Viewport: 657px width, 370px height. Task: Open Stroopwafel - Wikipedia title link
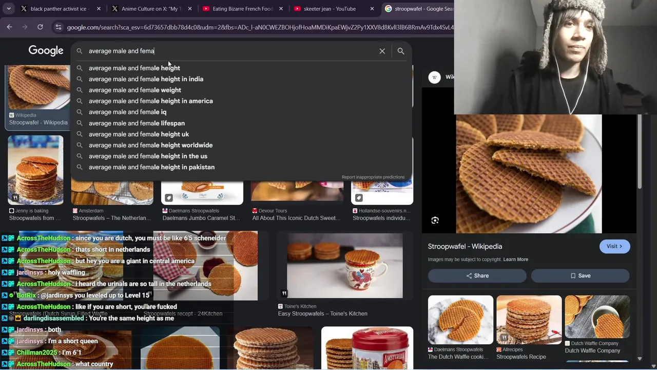click(465, 247)
